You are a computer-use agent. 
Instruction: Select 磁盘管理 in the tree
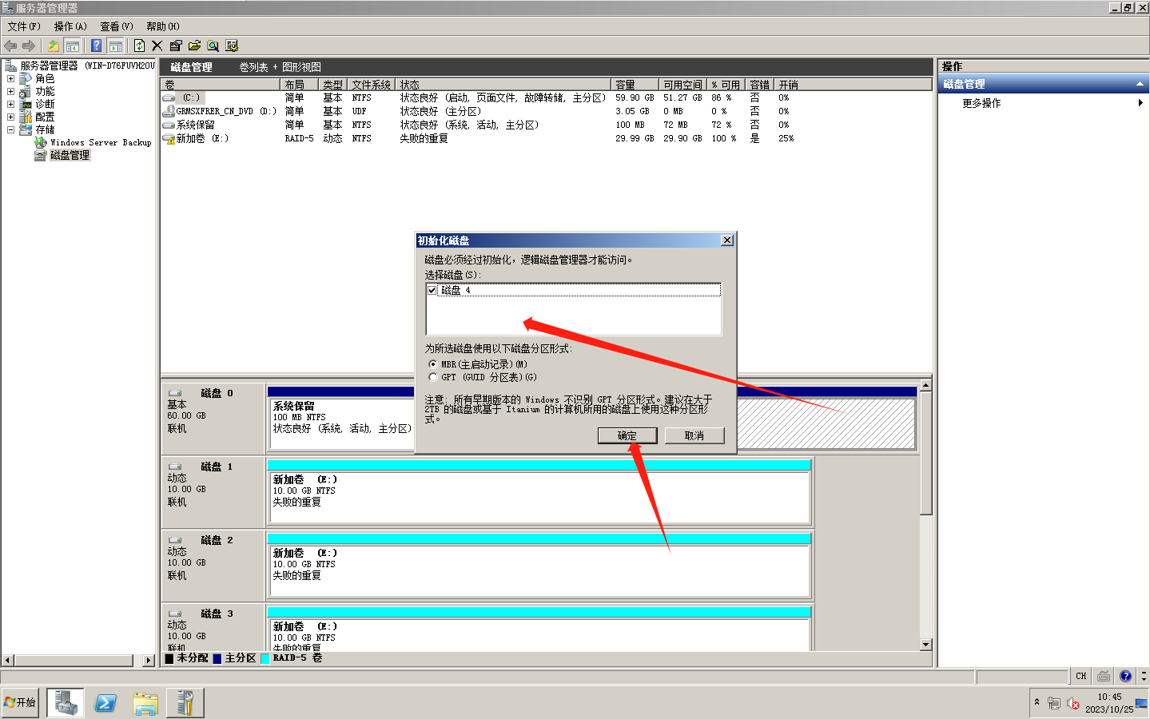point(70,155)
